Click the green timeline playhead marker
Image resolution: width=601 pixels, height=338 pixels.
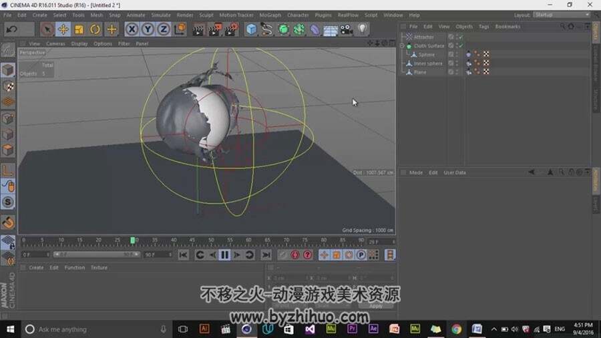point(133,240)
